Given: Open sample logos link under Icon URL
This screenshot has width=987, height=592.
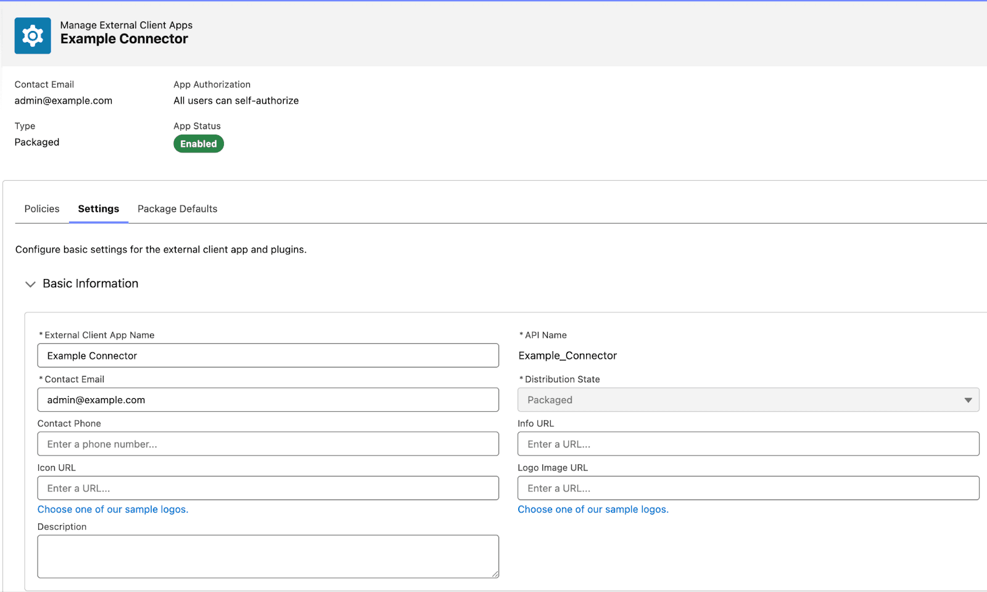Looking at the screenshot, I should tap(113, 509).
